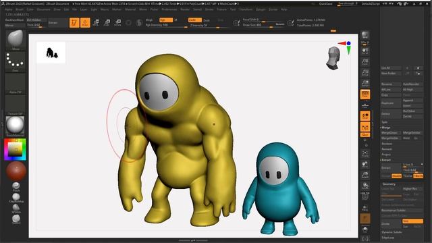Expand the EdgeLoop section
Viewport: 432px width, 243px height.
(x=388, y=238)
